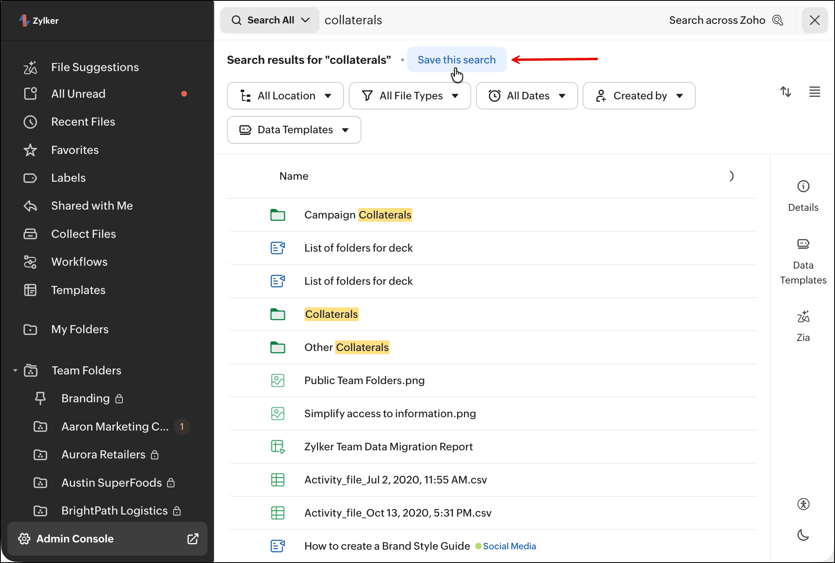This screenshot has height=563, width=835.
Task: Click the Activity_file_Jul 2 spreadsheet icon
Action: pos(278,480)
